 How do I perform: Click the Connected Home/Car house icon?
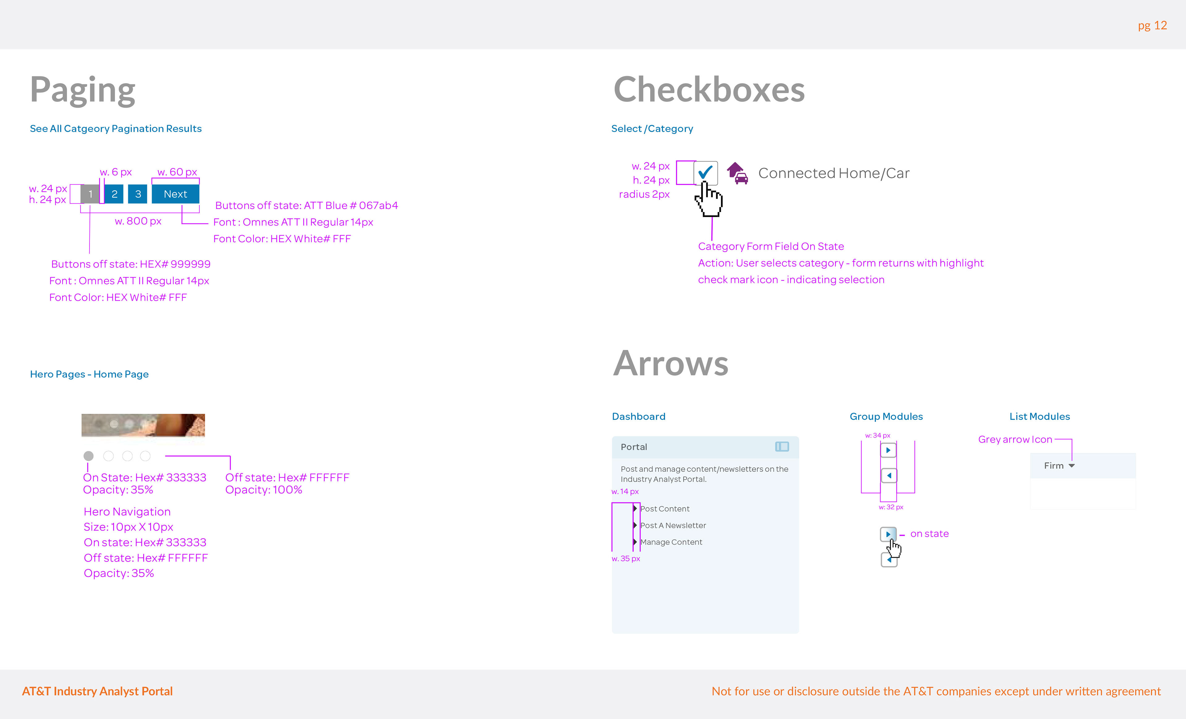[x=737, y=173]
